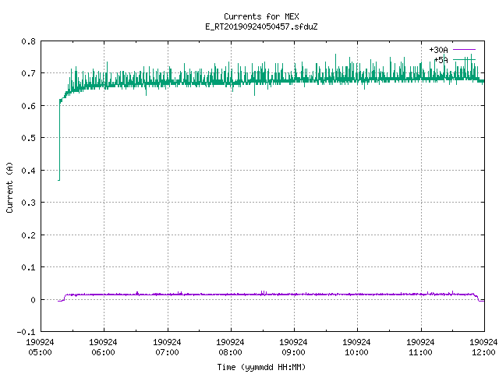Click the 07:00 time tick label
Image resolution: width=499 pixels, height=374 pixels.
tap(167, 352)
